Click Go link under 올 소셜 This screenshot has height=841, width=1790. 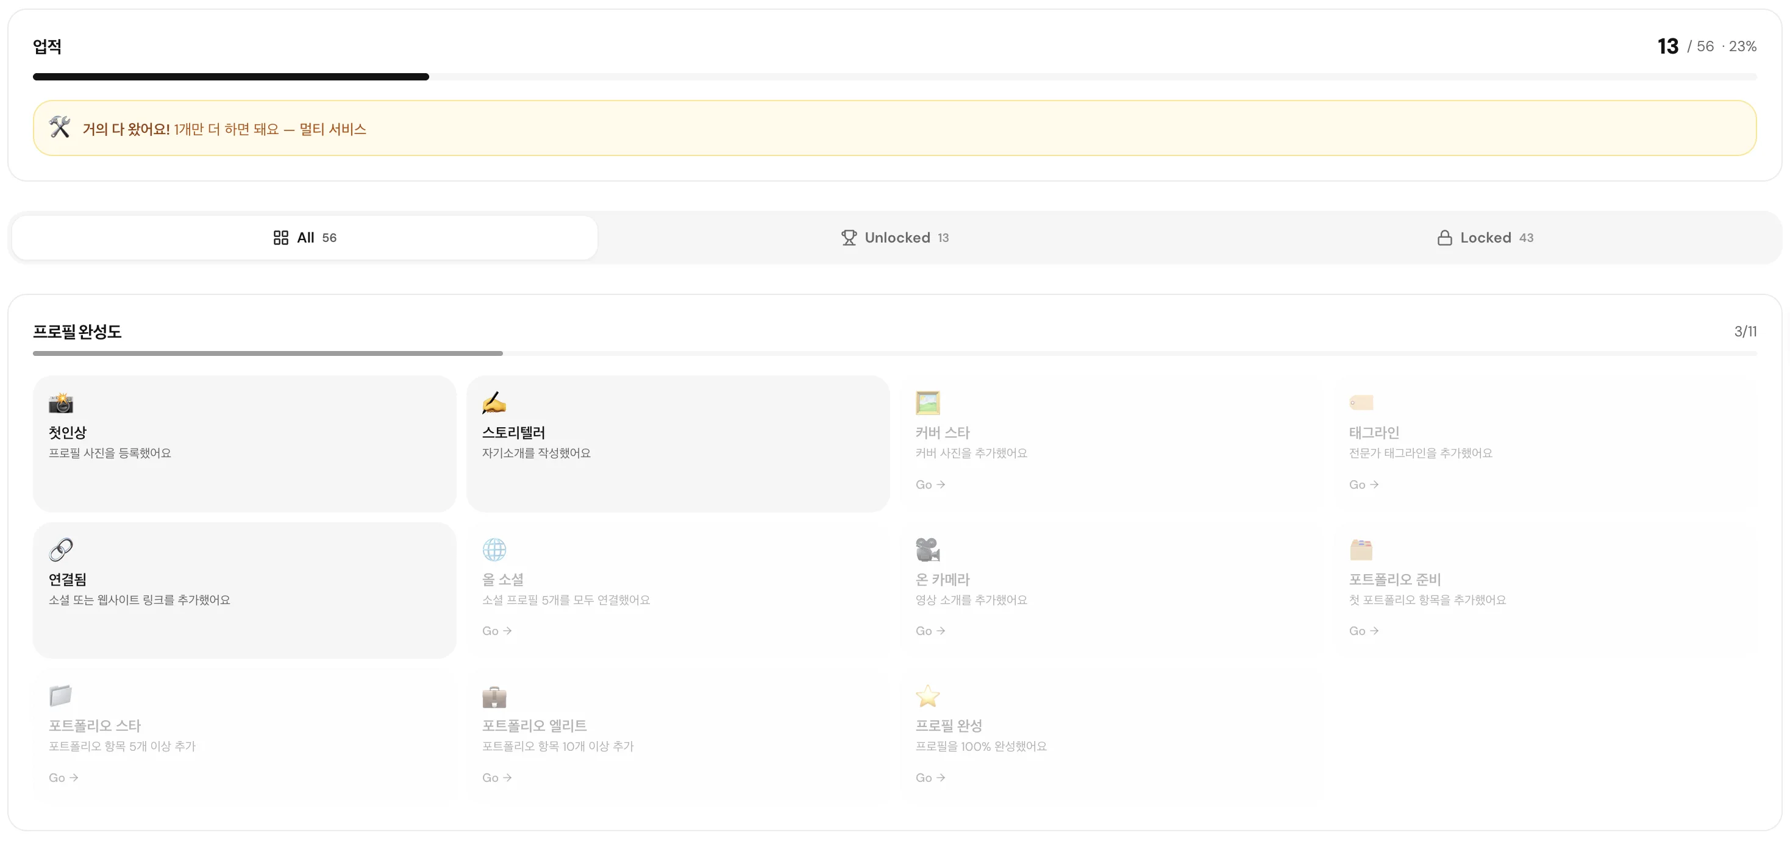[497, 631]
